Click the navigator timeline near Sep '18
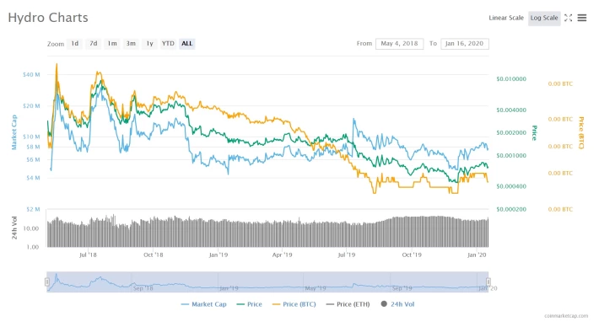Image resolution: width=599 pixels, height=327 pixels. click(x=143, y=288)
